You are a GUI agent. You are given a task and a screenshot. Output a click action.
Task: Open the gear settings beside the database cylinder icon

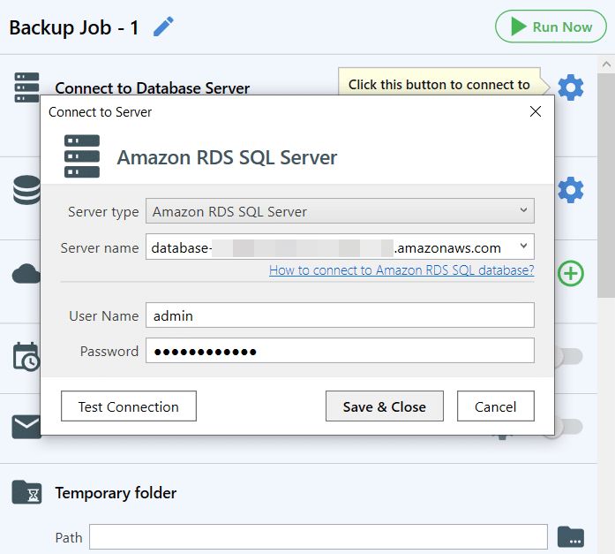point(570,190)
